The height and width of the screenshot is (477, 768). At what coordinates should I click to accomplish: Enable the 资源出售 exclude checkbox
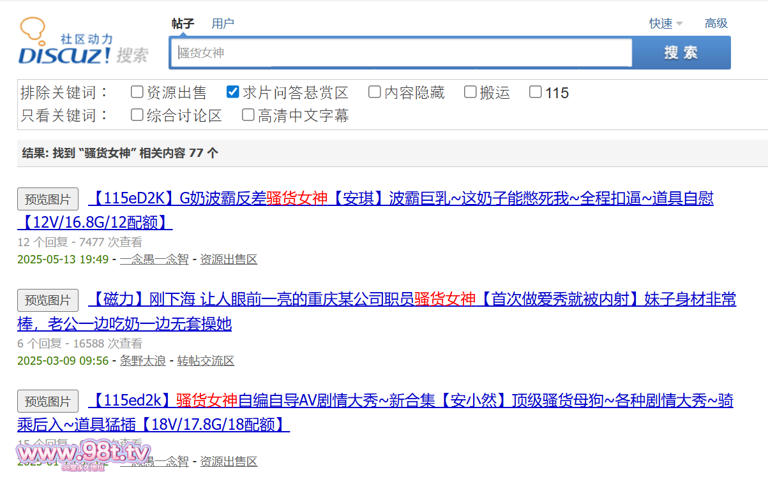coord(137,92)
